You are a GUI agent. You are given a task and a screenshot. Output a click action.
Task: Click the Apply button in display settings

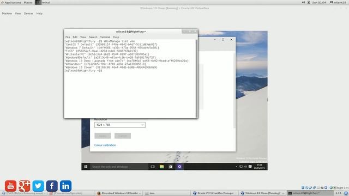click(x=103, y=136)
